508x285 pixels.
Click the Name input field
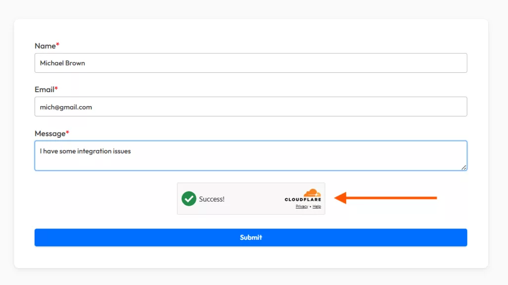pyautogui.click(x=251, y=63)
